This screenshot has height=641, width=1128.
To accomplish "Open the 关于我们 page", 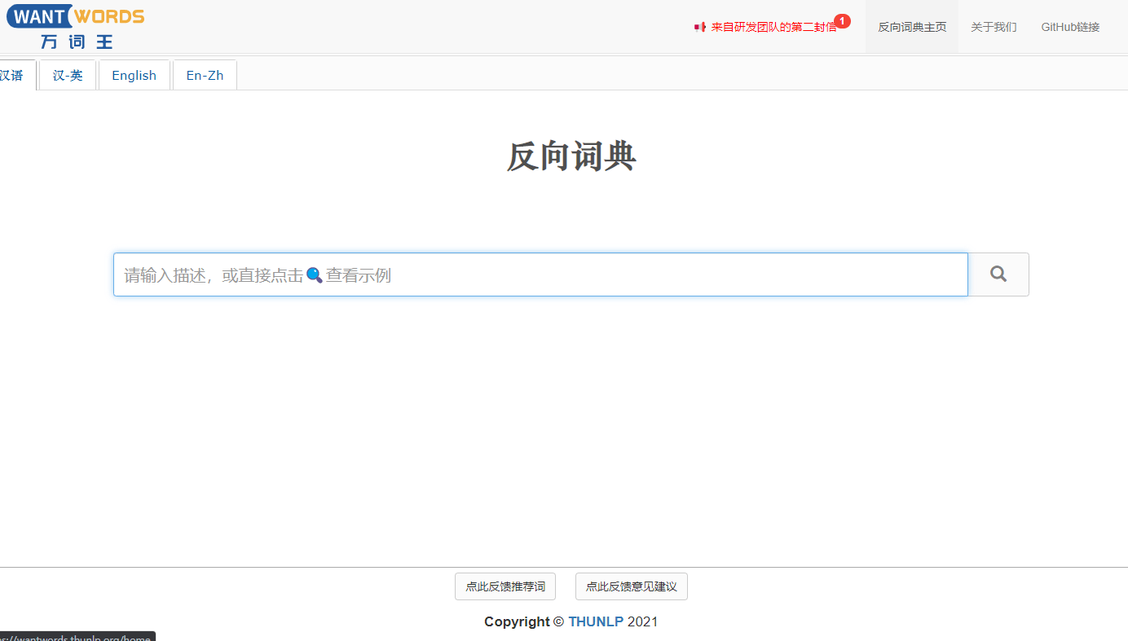I will pyautogui.click(x=994, y=26).
